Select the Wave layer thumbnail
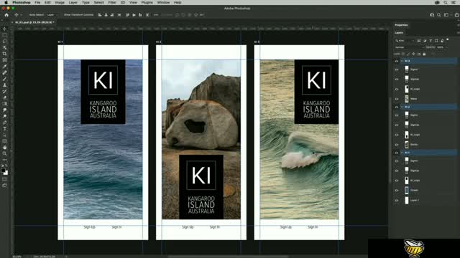 pos(407,99)
